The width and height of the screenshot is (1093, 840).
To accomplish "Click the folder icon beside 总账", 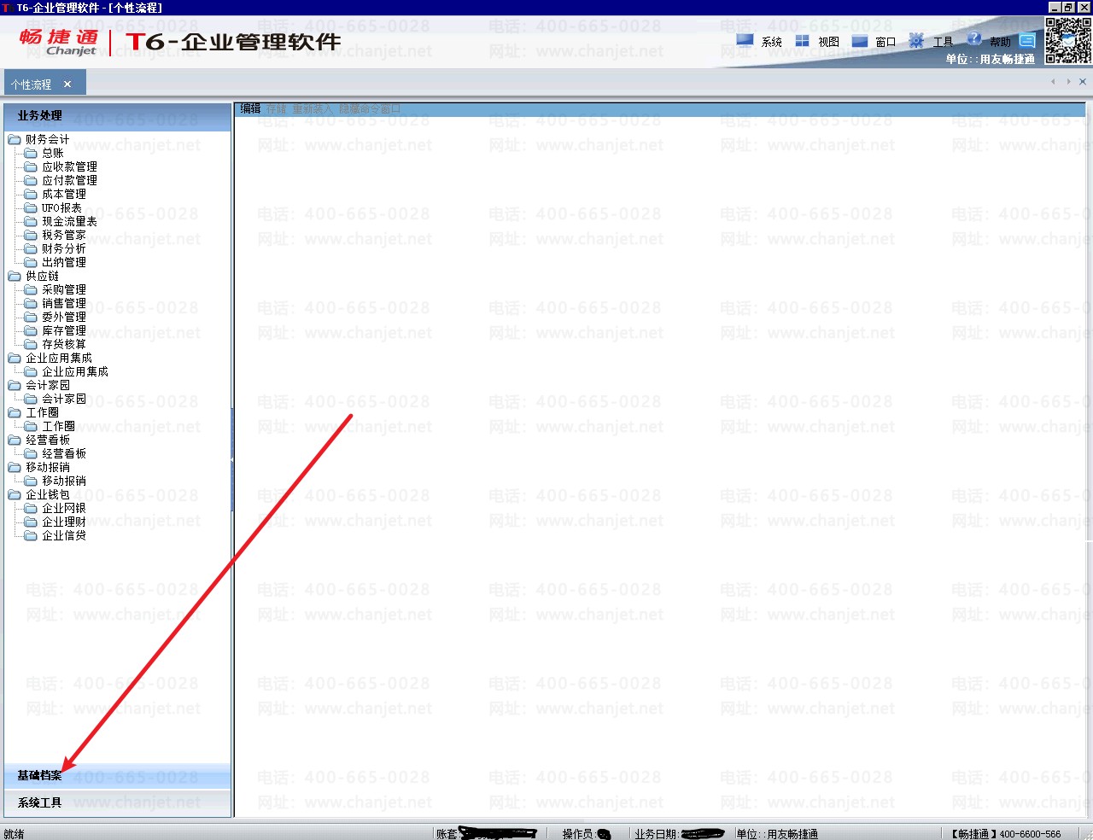I will tap(31, 154).
